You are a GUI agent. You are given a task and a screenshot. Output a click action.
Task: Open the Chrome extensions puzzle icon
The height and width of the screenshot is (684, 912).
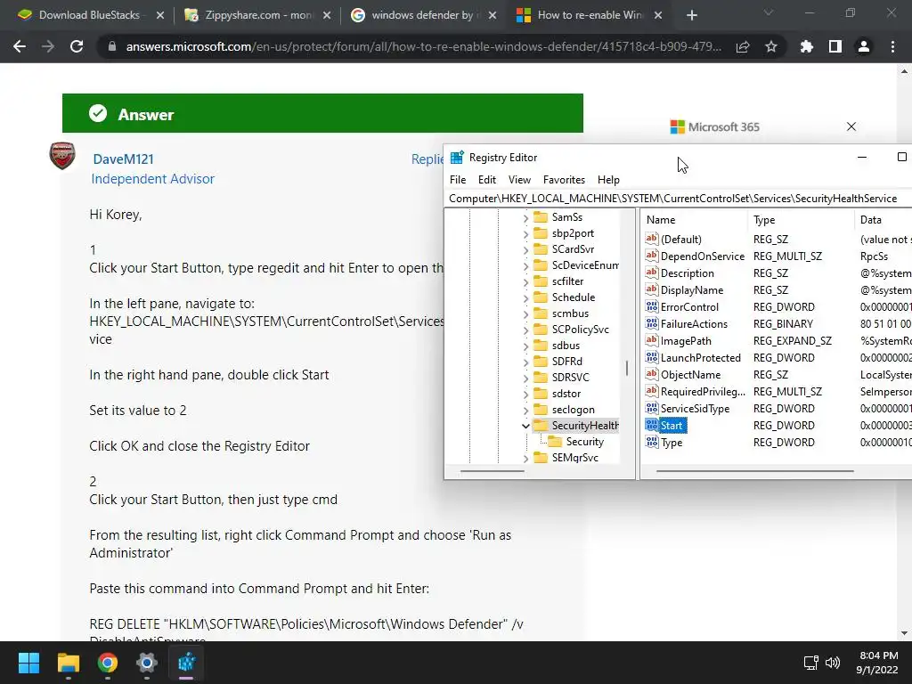click(x=806, y=46)
